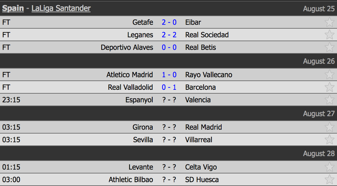
Task: Select the Espanyol vs Valencia 23:15 match row
Action: pos(168,100)
